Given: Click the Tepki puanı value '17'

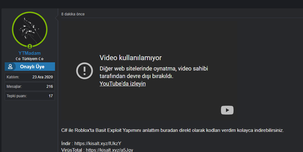Looking at the screenshot, I should [x=51, y=96].
